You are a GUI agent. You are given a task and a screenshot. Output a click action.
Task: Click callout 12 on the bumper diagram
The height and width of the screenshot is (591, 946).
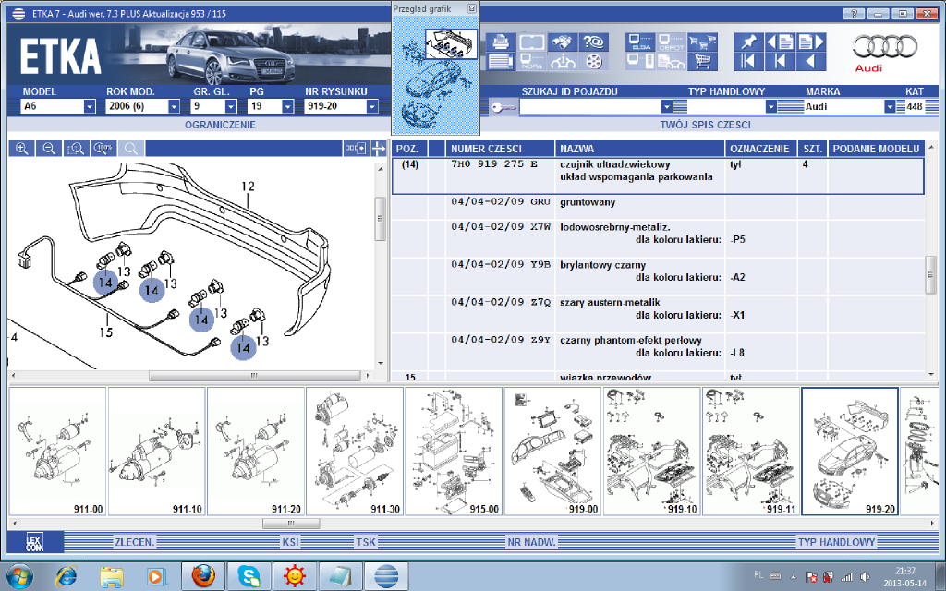pyautogui.click(x=248, y=187)
